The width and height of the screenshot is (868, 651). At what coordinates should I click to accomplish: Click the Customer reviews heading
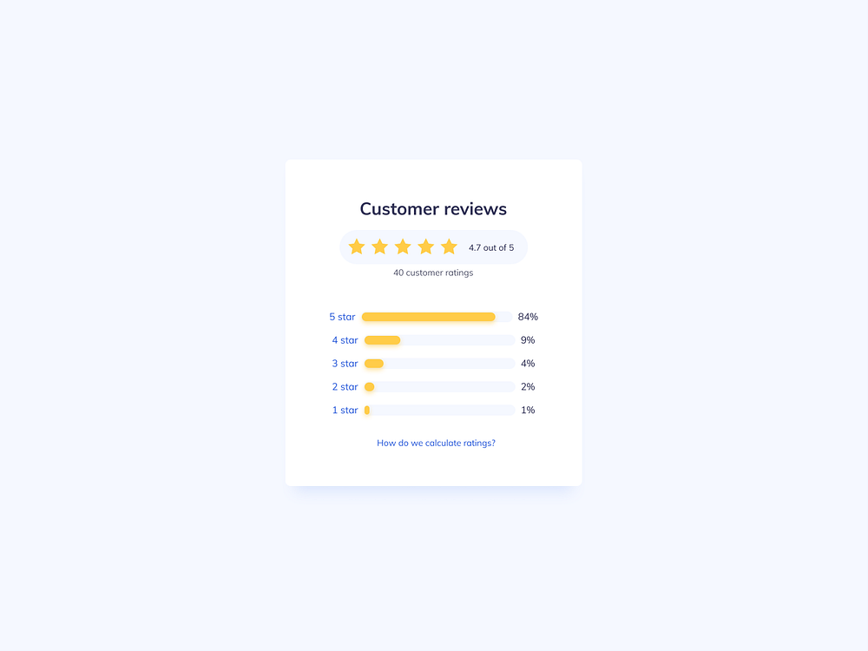433,209
